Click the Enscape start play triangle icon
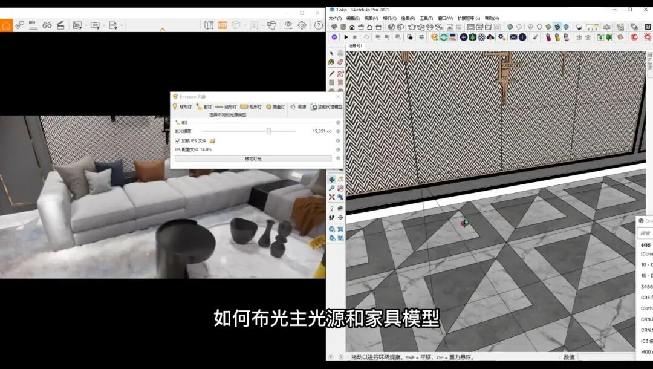 tap(346, 37)
